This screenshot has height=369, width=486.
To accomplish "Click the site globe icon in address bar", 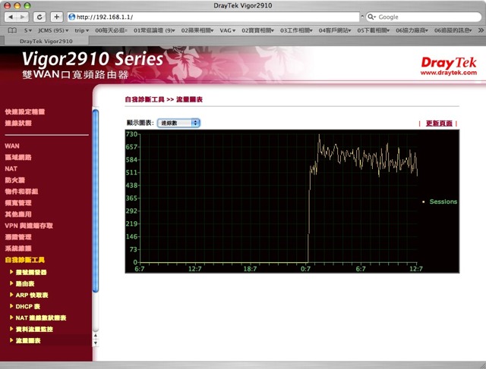I will (x=71, y=17).
